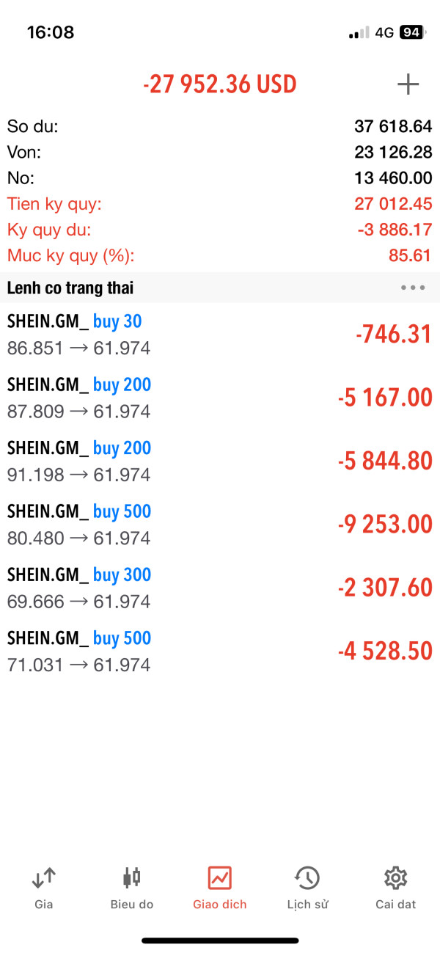Tap the Lenh co trang thai header
The image size is (440, 953).
70,288
